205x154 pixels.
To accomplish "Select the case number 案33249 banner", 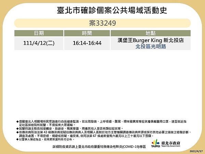I will tap(102, 23).
